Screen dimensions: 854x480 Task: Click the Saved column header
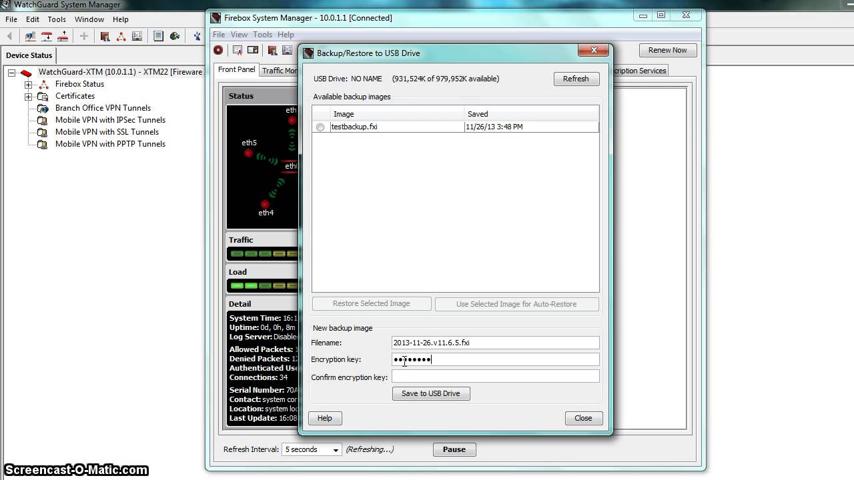point(532,114)
